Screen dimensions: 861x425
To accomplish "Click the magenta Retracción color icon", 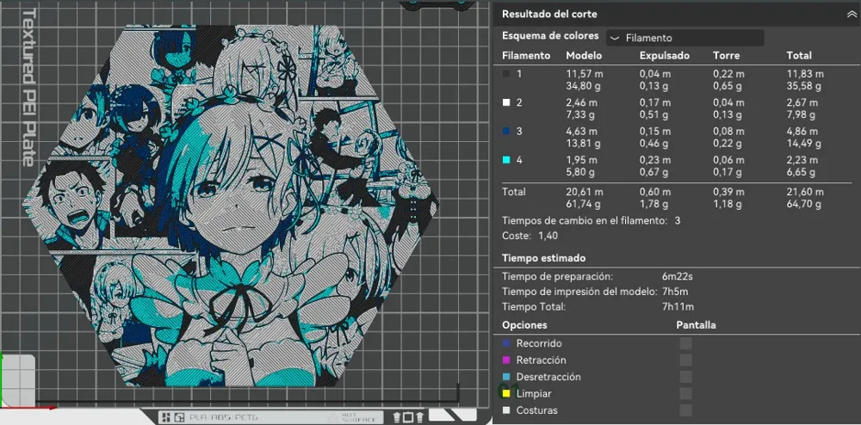I will tap(506, 360).
